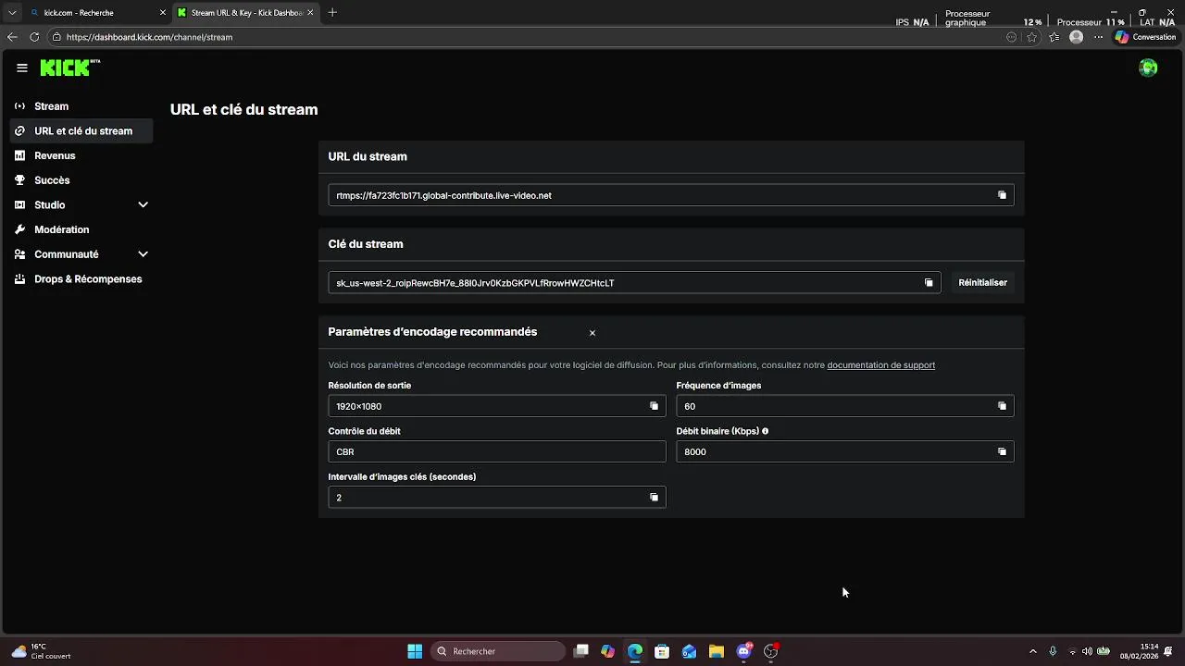
Task: Close the kick.com - Recherche tab
Action: point(163,13)
